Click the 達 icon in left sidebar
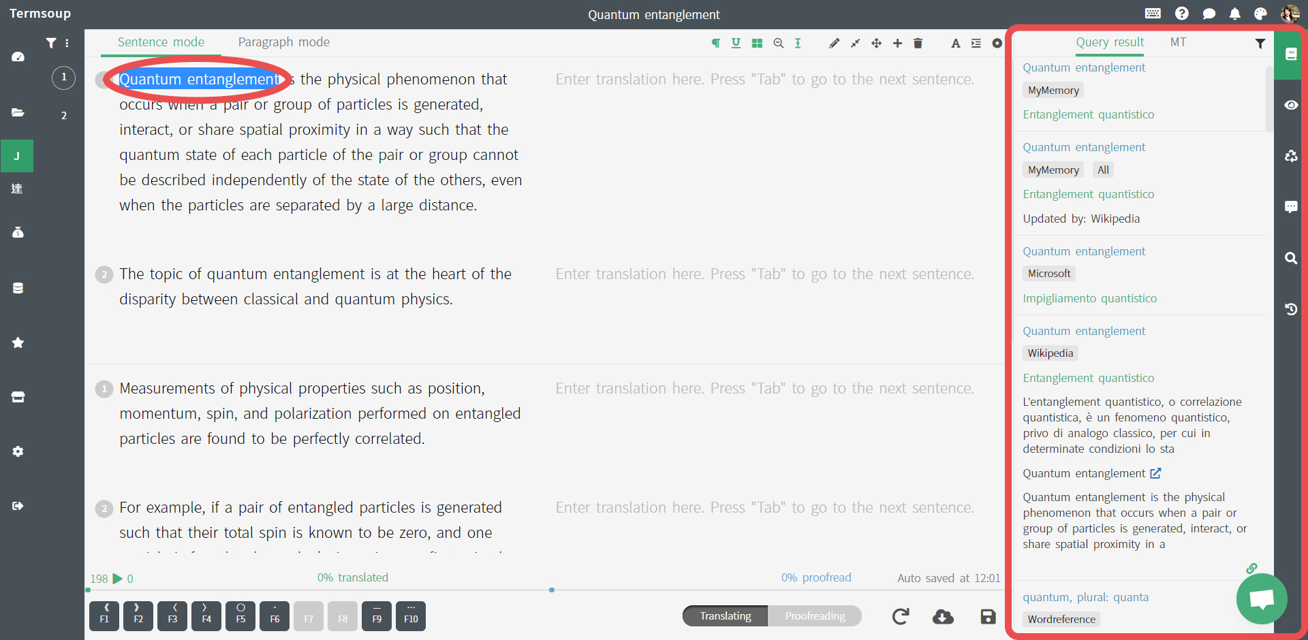 point(17,189)
